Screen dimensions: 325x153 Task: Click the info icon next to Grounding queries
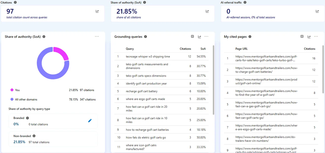click(145, 36)
